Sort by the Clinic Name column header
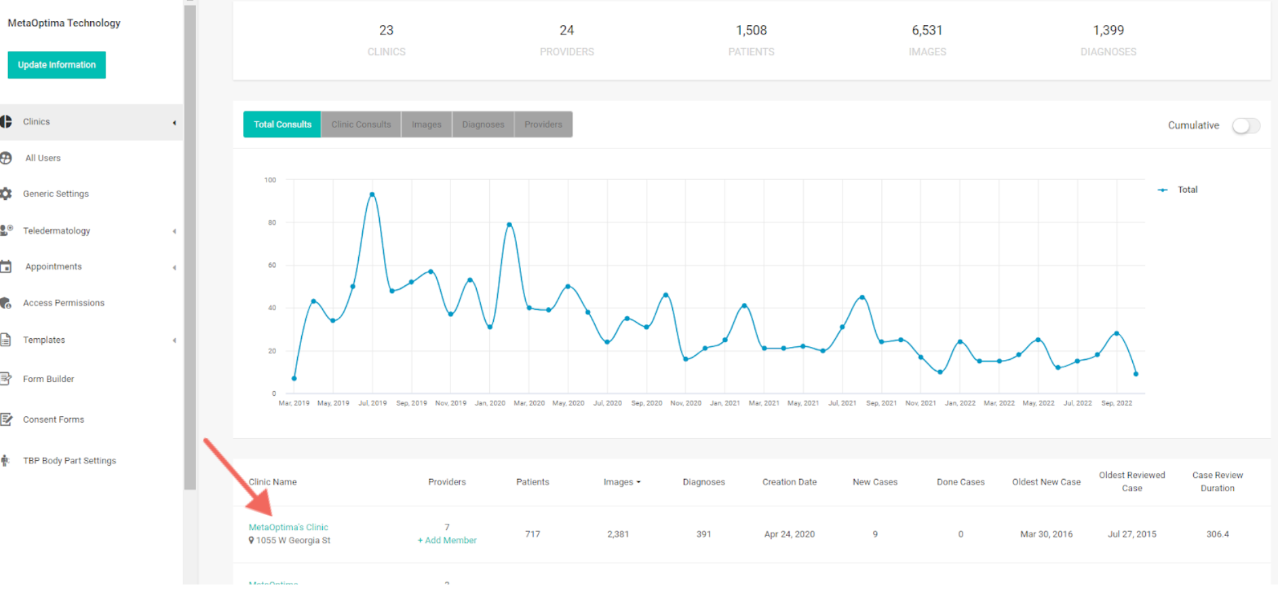 [273, 482]
